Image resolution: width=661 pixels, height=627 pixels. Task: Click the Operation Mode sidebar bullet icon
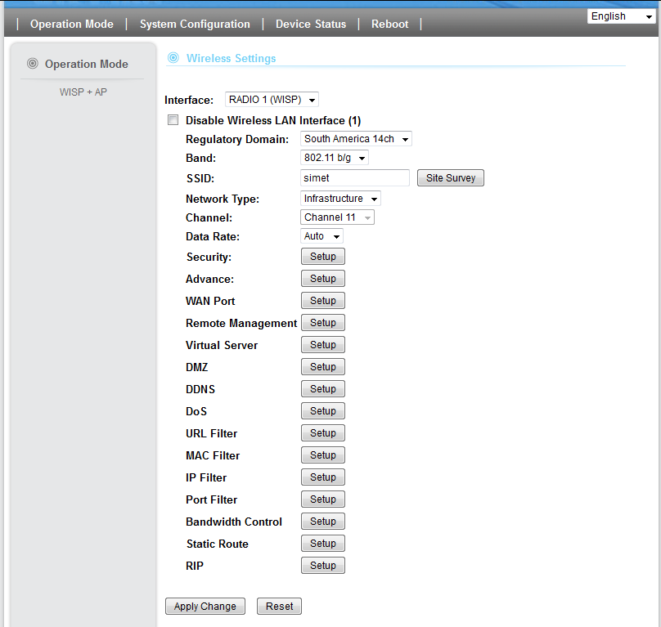click(x=33, y=64)
